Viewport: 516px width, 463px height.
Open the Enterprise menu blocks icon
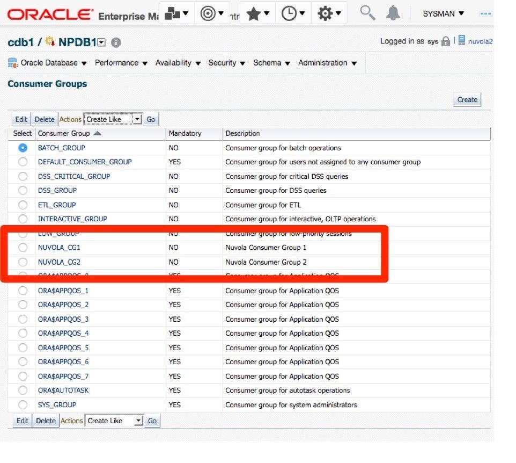click(176, 13)
